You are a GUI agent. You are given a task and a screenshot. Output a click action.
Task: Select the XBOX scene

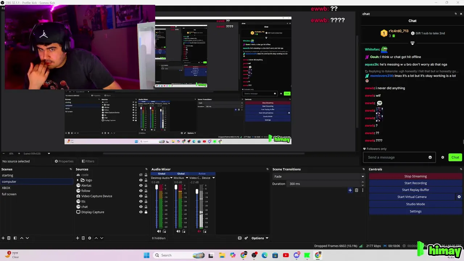tap(37, 188)
